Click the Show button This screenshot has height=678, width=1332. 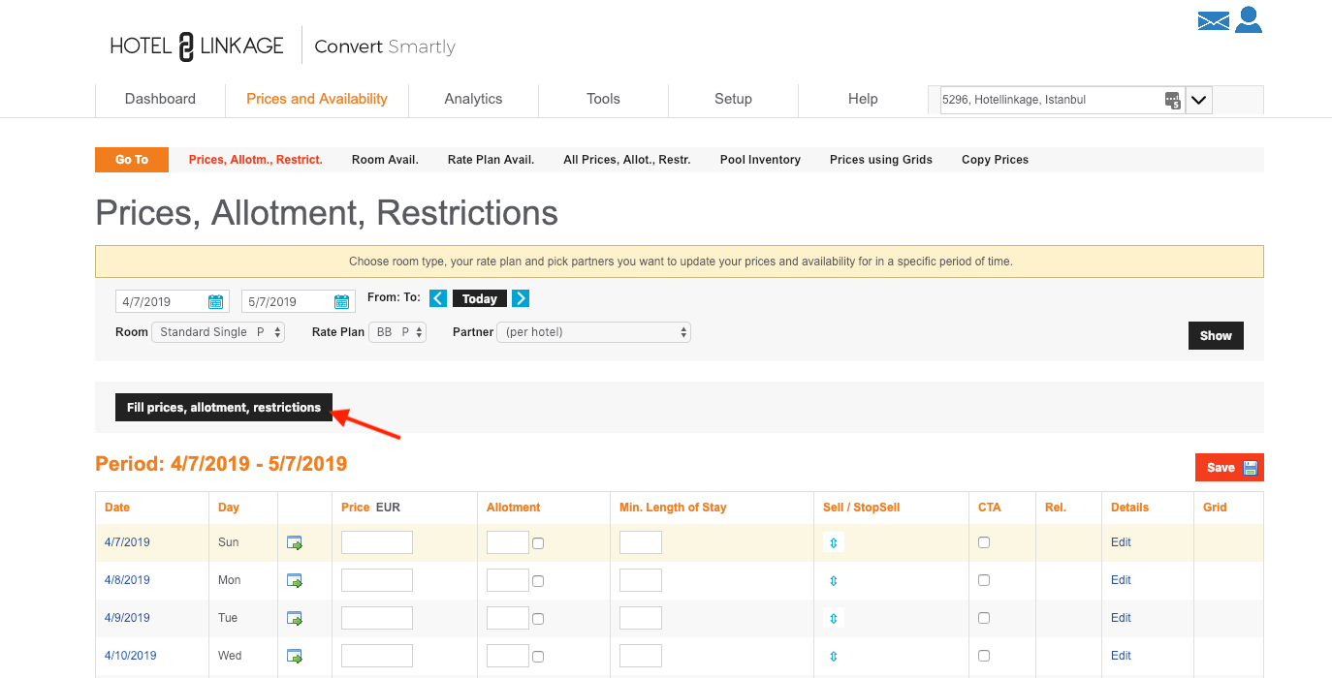click(x=1216, y=336)
